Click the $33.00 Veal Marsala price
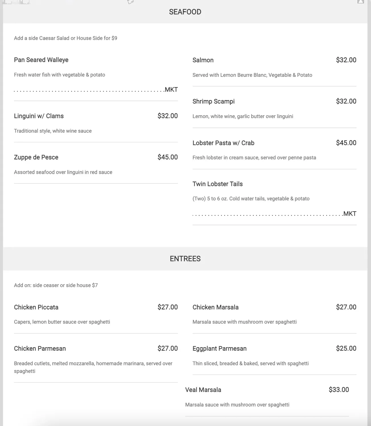Image resolution: width=371 pixels, height=426 pixels. (x=339, y=390)
